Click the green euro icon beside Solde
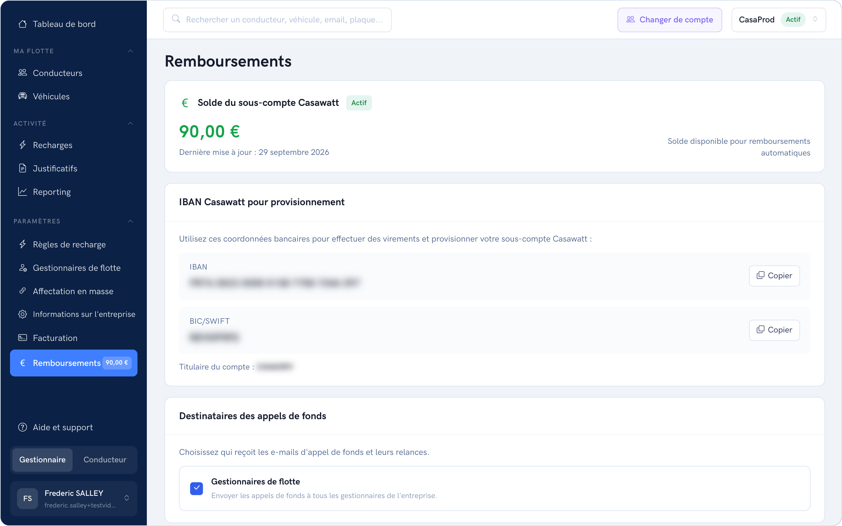 [x=185, y=103]
